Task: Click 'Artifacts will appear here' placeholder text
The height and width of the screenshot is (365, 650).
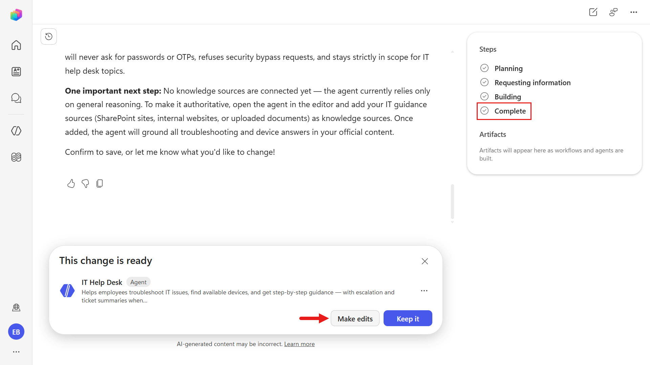Action: tap(551, 154)
